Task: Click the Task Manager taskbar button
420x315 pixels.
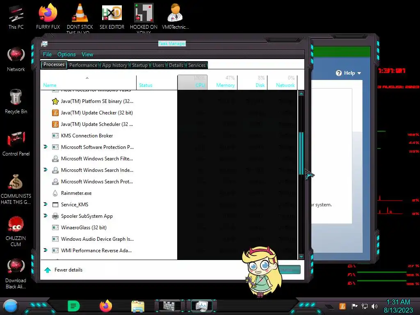Action: (x=201, y=306)
